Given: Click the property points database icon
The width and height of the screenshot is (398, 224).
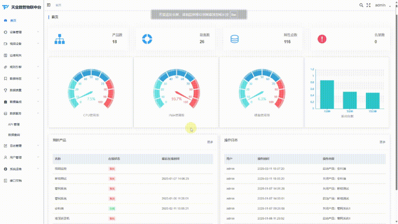Looking at the screenshot, I should click(235, 39).
